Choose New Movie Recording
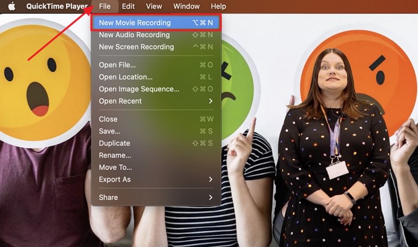Viewport: 418px width, 247px height. pos(156,23)
